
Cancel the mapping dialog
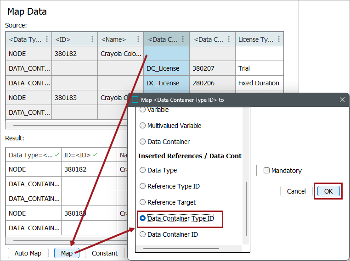[296, 191]
